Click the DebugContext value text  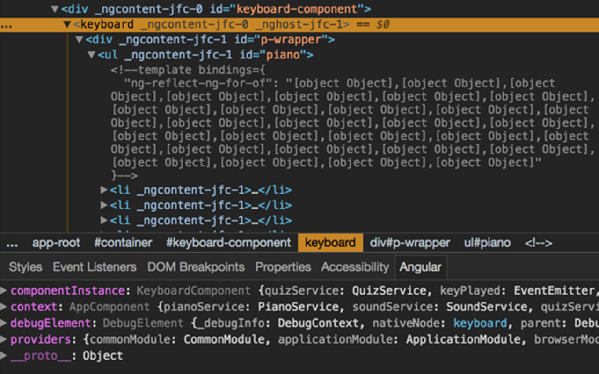click(318, 323)
